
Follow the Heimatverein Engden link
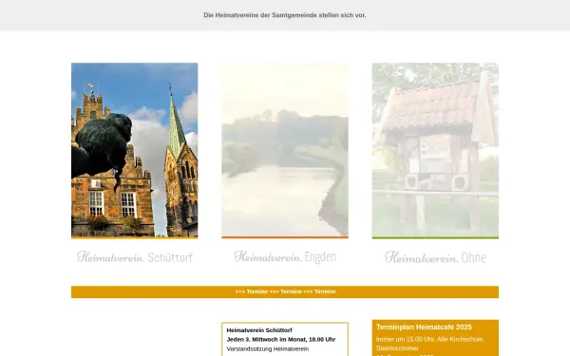pos(285,257)
